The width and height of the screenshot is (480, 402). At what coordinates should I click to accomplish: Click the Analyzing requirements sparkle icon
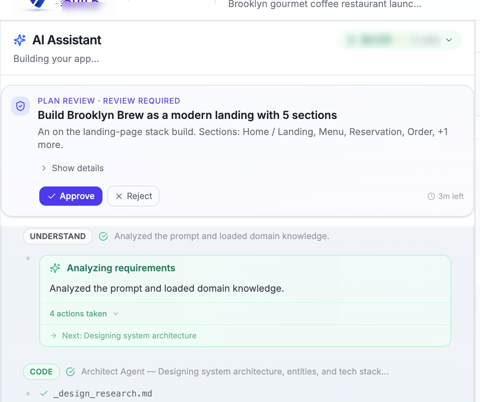coord(55,268)
